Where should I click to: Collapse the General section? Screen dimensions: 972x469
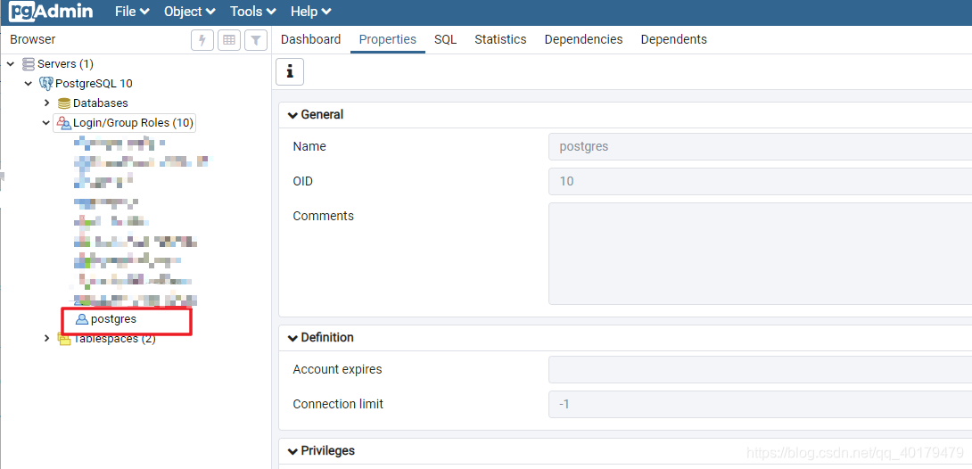click(293, 115)
